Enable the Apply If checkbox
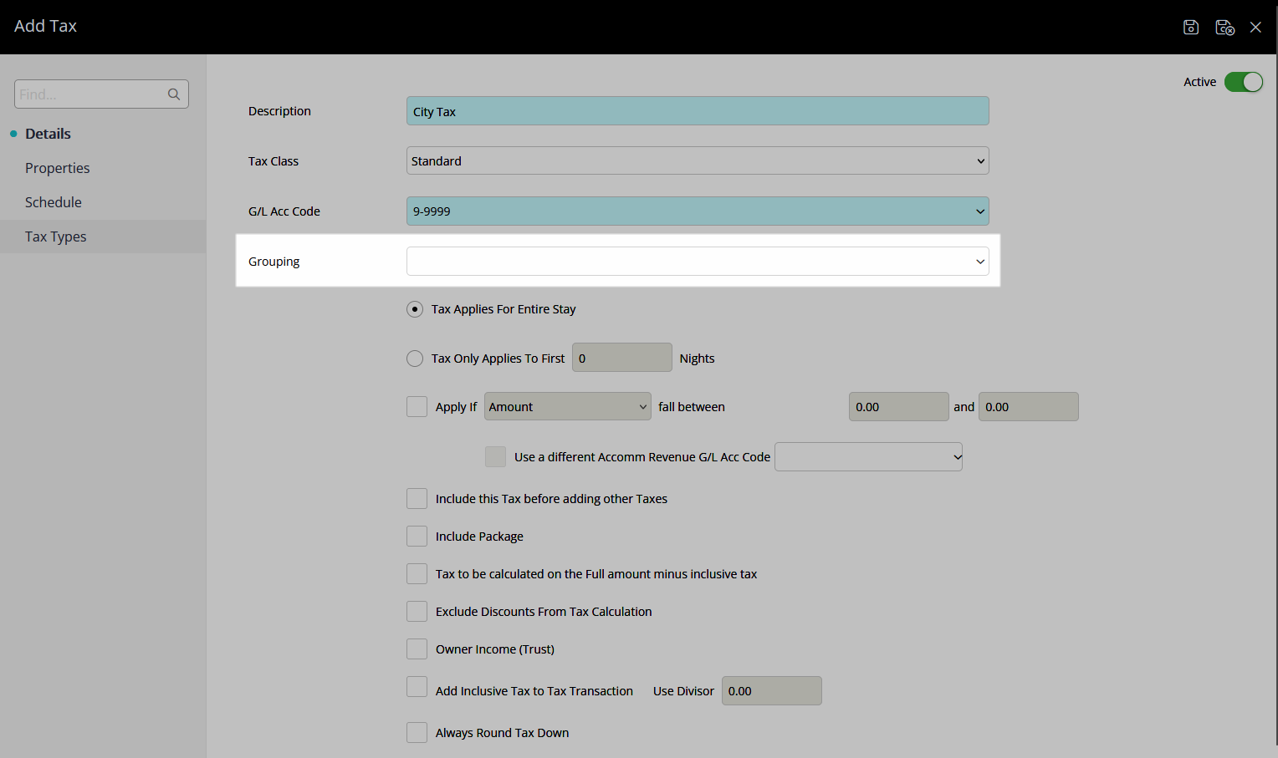This screenshot has height=758, width=1278. [x=417, y=406]
